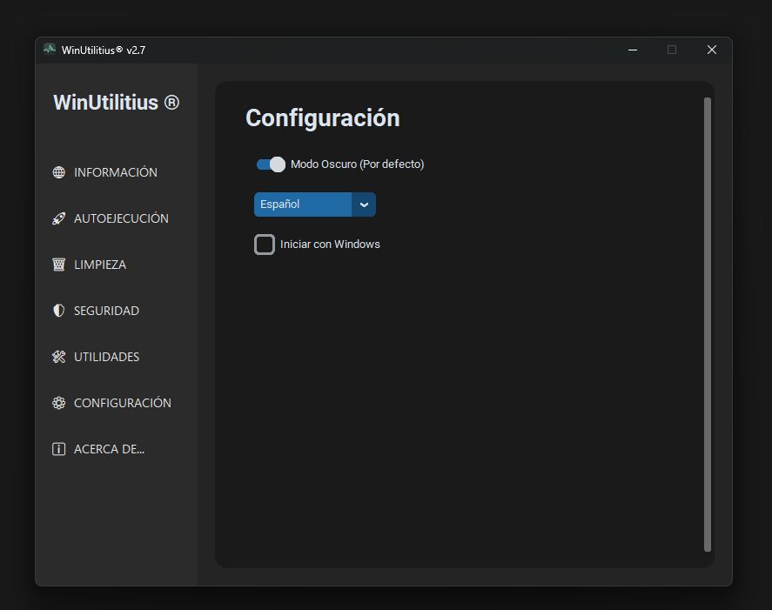Open the Español language combo box

[303, 204]
